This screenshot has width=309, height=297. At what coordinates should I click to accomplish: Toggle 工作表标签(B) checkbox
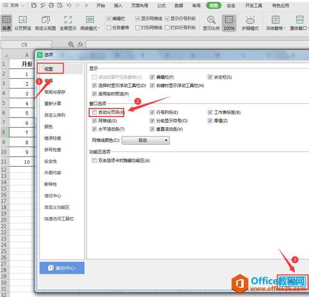210,112
